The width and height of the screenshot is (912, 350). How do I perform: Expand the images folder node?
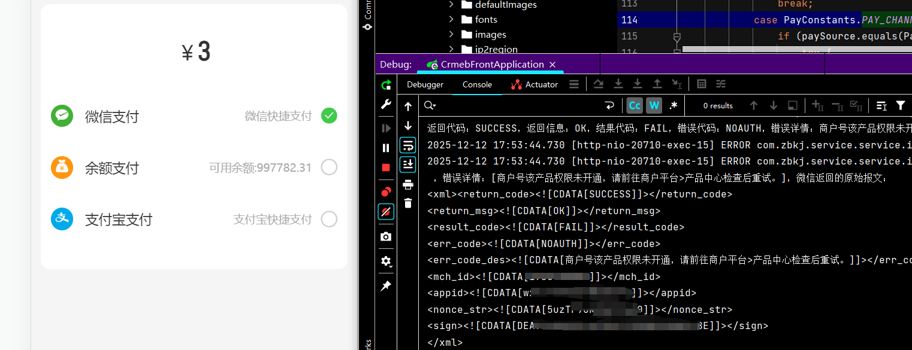pyautogui.click(x=451, y=35)
